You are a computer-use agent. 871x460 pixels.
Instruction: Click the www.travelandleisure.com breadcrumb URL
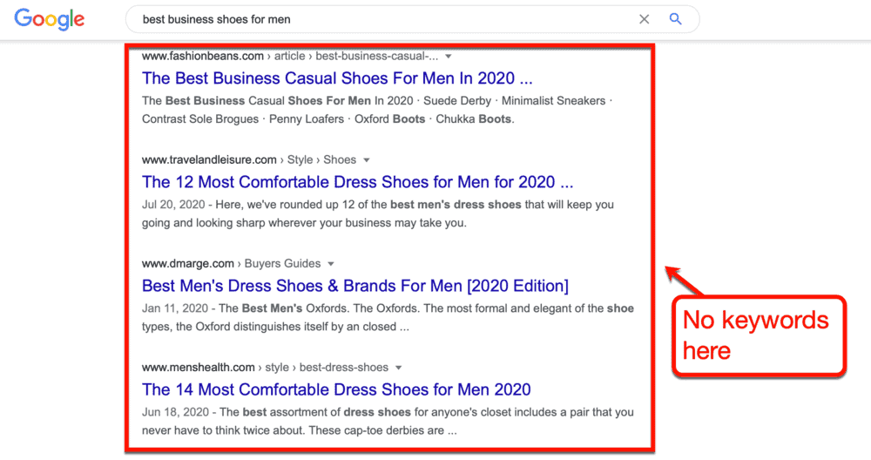pos(209,160)
